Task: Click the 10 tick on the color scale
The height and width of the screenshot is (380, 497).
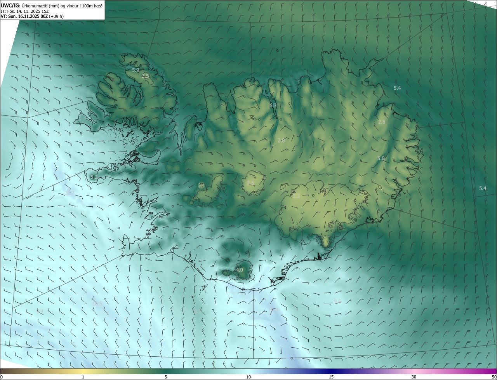Action: coord(248,377)
